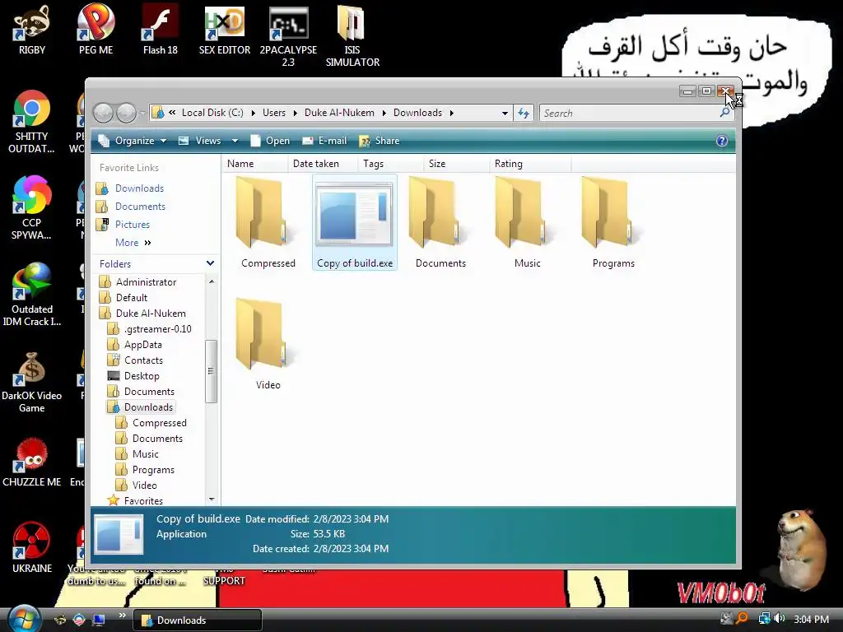Click the Explorer Forward navigation button
The image size is (843, 632).
pyautogui.click(x=126, y=113)
